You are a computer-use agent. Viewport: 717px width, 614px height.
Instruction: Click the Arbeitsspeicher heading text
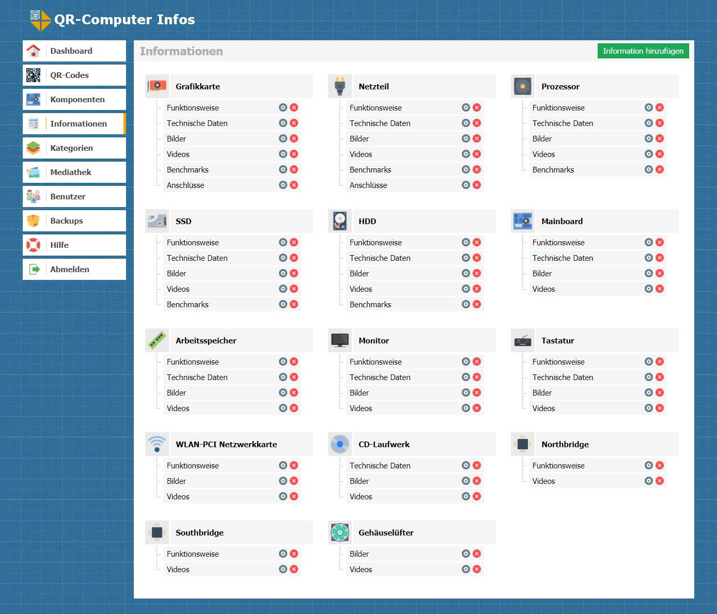206,341
